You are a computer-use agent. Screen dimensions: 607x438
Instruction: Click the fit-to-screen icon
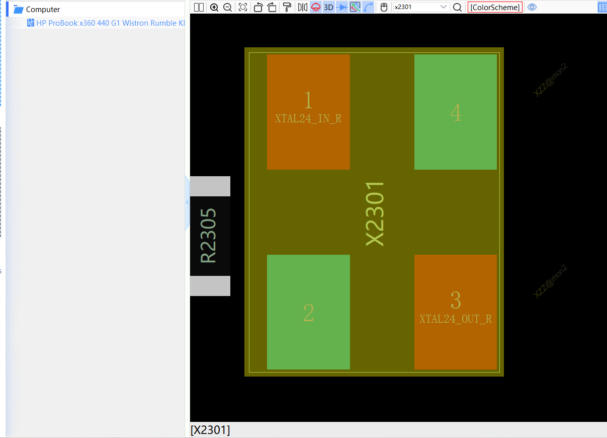pos(243,7)
